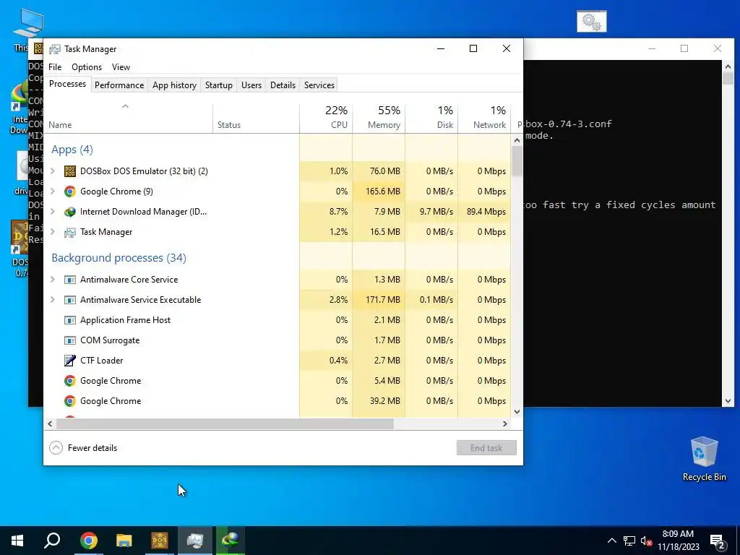Click the Application Frame Host icon
The image size is (740, 555).
70,320
